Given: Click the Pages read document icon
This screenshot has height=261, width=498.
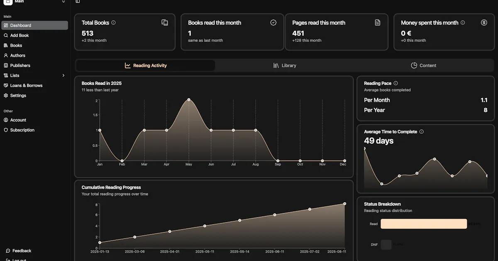Looking at the screenshot, I should click(x=378, y=23).
